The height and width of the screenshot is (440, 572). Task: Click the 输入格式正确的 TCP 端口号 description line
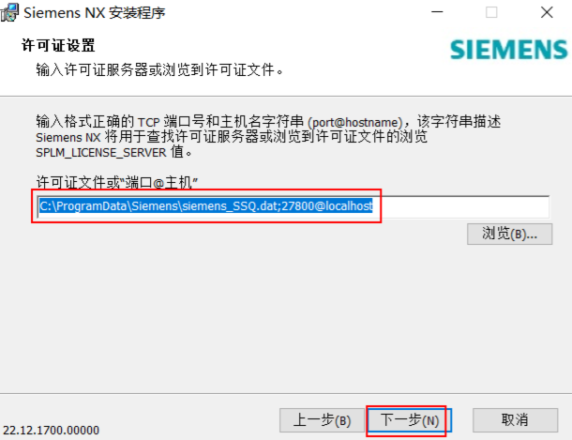coord(268,122)
